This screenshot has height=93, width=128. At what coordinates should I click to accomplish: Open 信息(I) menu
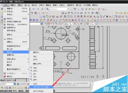pos(55,5)
